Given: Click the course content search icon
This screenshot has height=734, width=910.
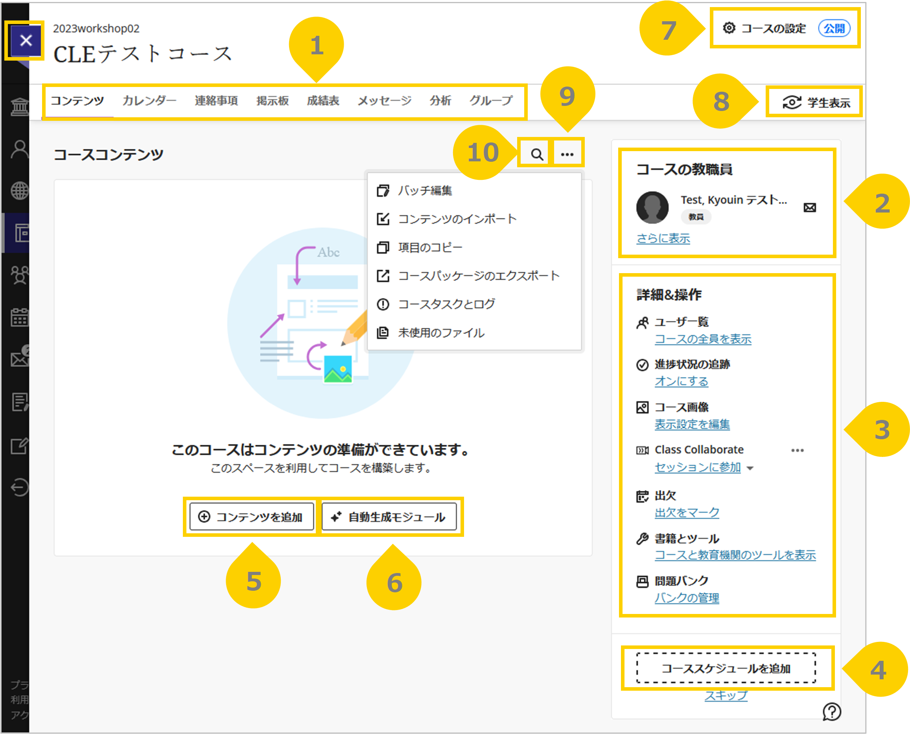Looking at the screenshot, I should click(x=536, y=154).
